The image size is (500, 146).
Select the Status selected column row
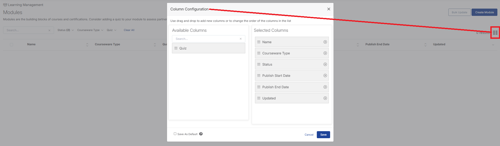coord(292,64)
